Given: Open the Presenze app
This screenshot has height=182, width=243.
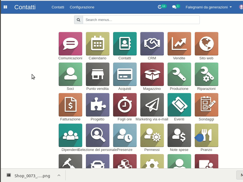Looking at the screenshot, I should [x=125, y=135].
